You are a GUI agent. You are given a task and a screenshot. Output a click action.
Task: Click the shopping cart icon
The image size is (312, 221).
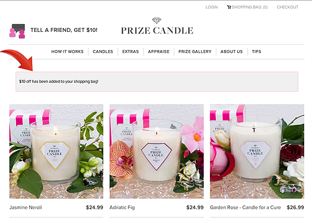click(229, 7)
